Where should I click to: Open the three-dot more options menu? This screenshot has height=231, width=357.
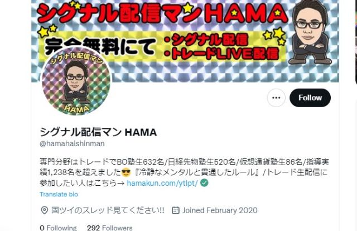(x=276, y=98)
